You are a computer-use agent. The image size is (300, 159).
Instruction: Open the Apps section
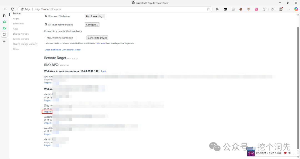16,29
